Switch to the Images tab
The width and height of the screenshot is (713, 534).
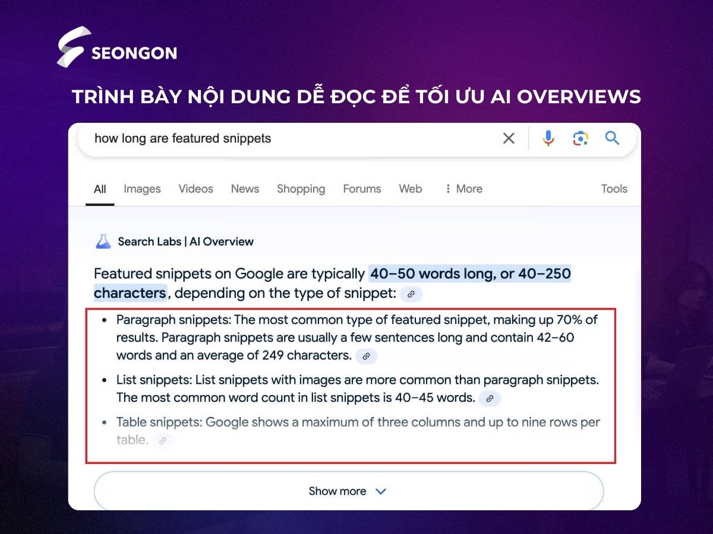pos(142,189)
